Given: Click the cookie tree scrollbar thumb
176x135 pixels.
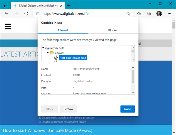Looking at the screenshot, I should coord(133,51).
